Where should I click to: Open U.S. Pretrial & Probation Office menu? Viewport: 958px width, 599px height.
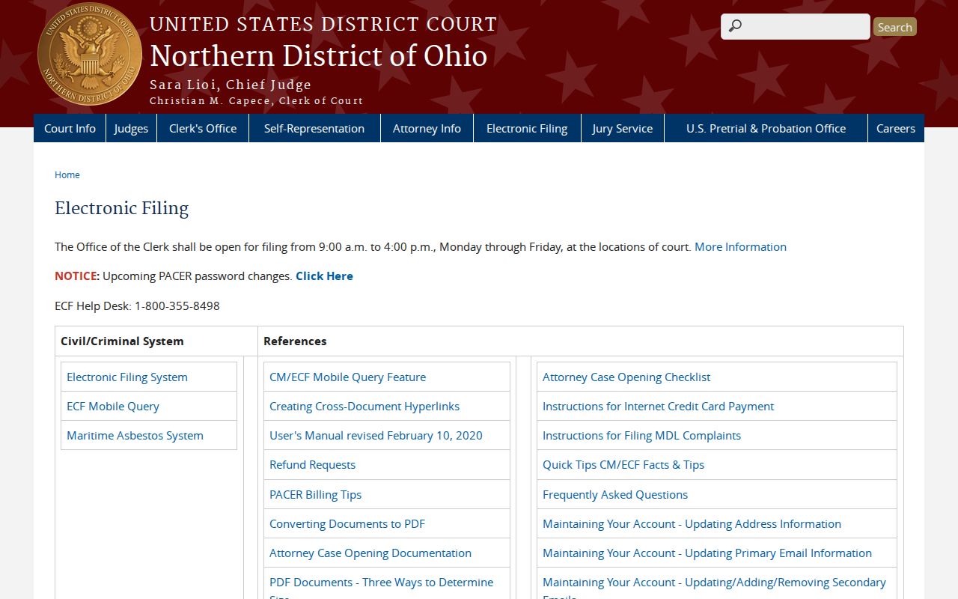click(766, 128)
